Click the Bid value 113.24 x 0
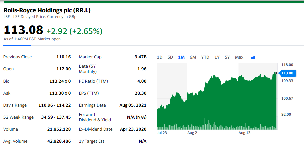Screen dimensions: 304x151 tap(60, 81)
